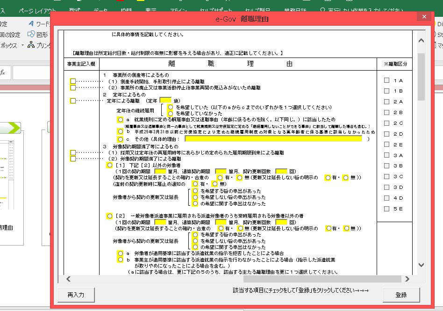Screen dimensions: 443x311
Task: Check box for 労働契約期間満了による離職
Action: [x=73, y=159]
